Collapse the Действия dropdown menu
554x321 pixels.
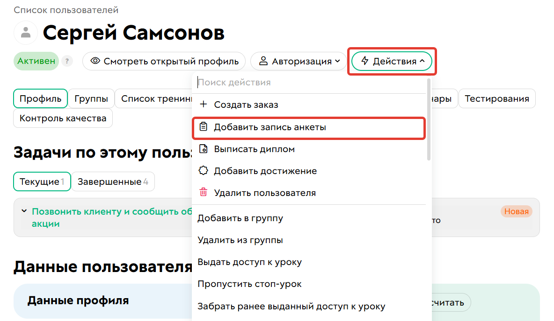(x=392, y=61)
